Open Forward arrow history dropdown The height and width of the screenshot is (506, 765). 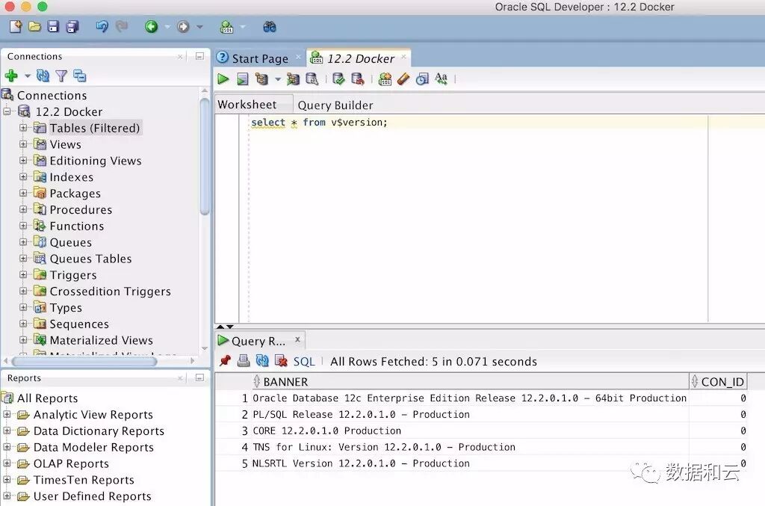[199, 27]
